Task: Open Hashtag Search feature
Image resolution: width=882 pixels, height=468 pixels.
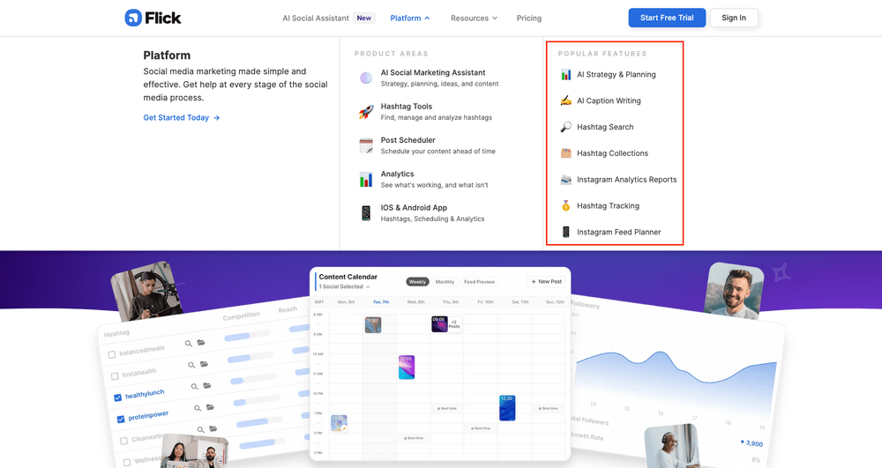Action: coord(605,127)
